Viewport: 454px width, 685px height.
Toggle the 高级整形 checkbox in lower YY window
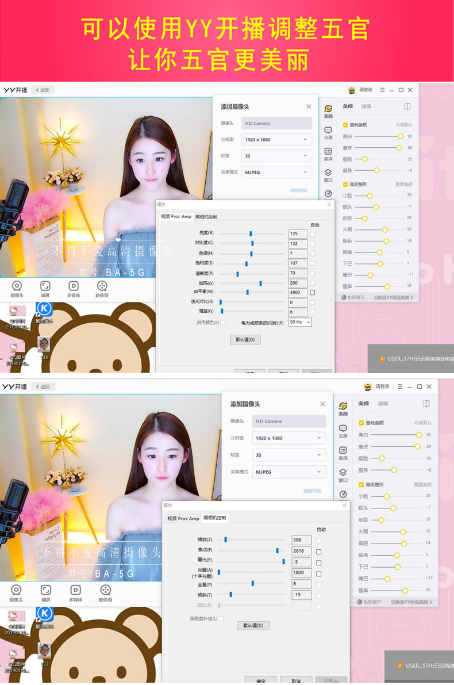tap(361, 484)
